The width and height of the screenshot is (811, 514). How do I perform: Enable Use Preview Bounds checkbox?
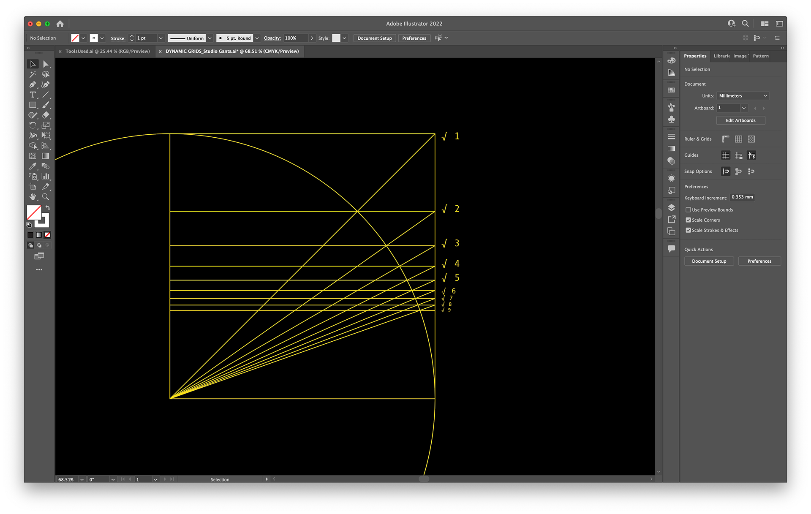click(688, 210)
